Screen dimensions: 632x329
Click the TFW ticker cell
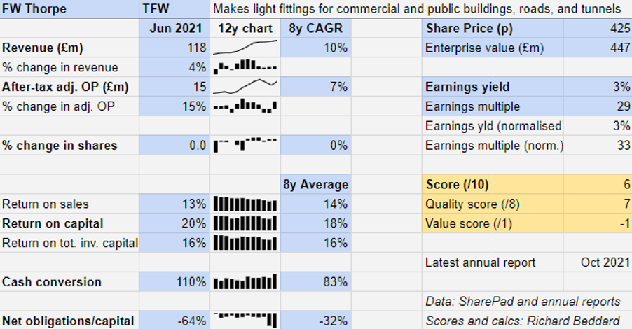point(174,9)
